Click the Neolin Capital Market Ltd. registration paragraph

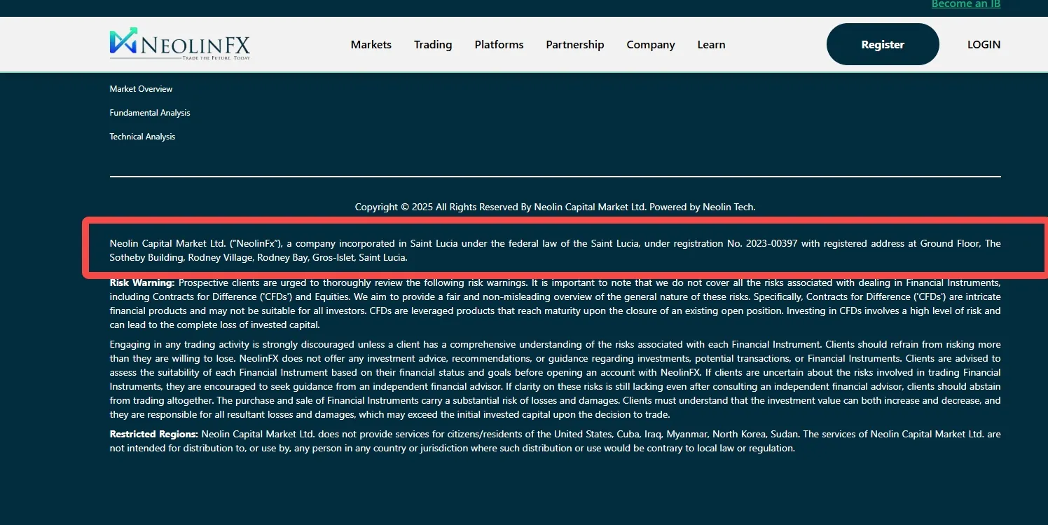555,250
